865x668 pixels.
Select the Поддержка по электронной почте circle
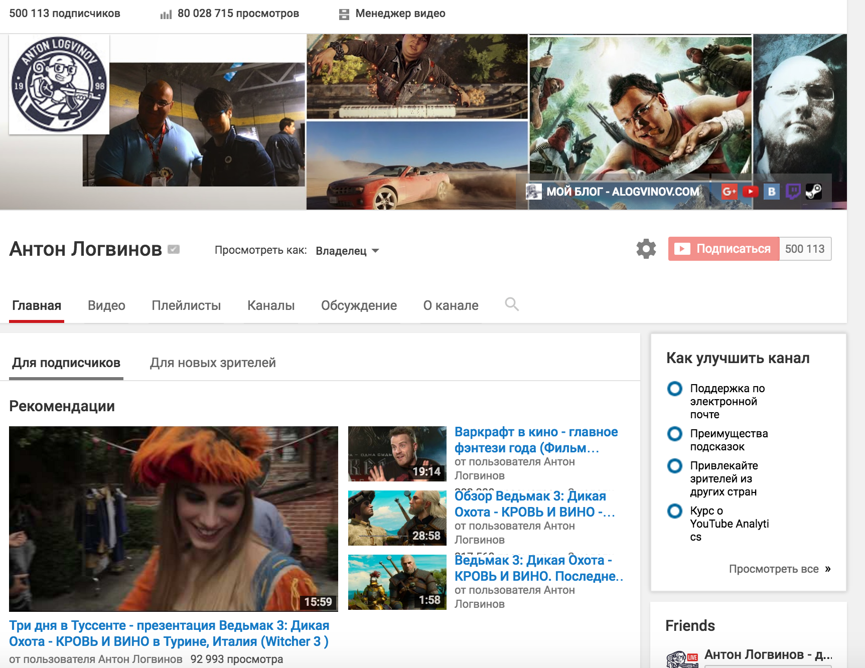[675, 389]
